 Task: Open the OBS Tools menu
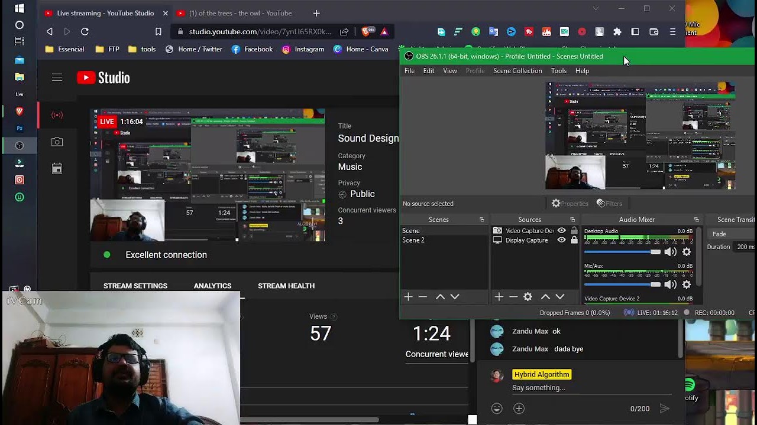559,71
